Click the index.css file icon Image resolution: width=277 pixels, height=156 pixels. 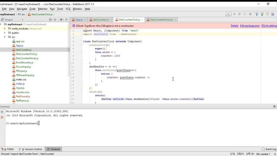click(14, 79)
